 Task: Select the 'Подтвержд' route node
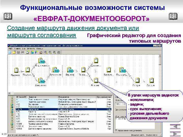123,70
